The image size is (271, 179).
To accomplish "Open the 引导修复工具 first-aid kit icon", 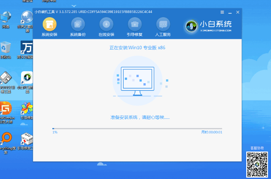I will click(x=26, y=141).
